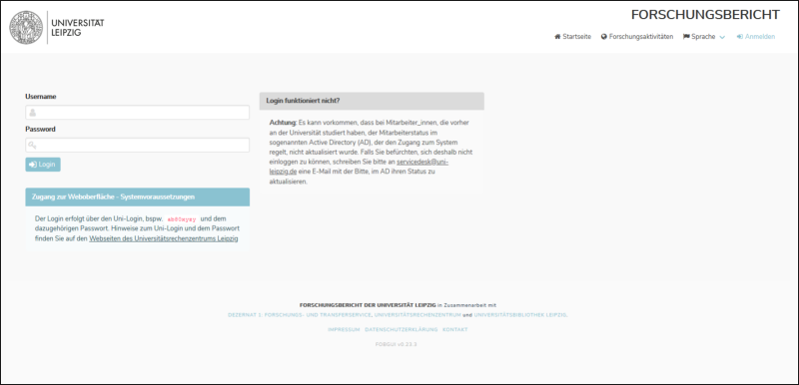
Task: Click the globe icon beside Forschungsaktivitäten
Action: (604, 37)
